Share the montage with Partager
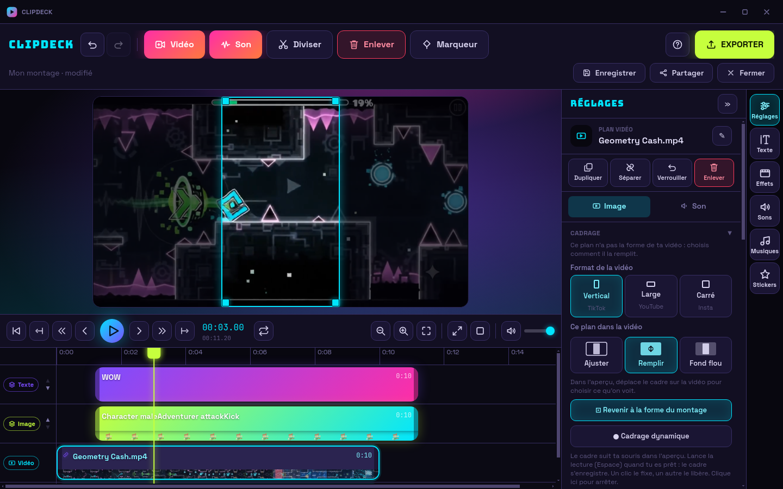The height and width of the screenshot is (489, 783). (x=681, y=73)
